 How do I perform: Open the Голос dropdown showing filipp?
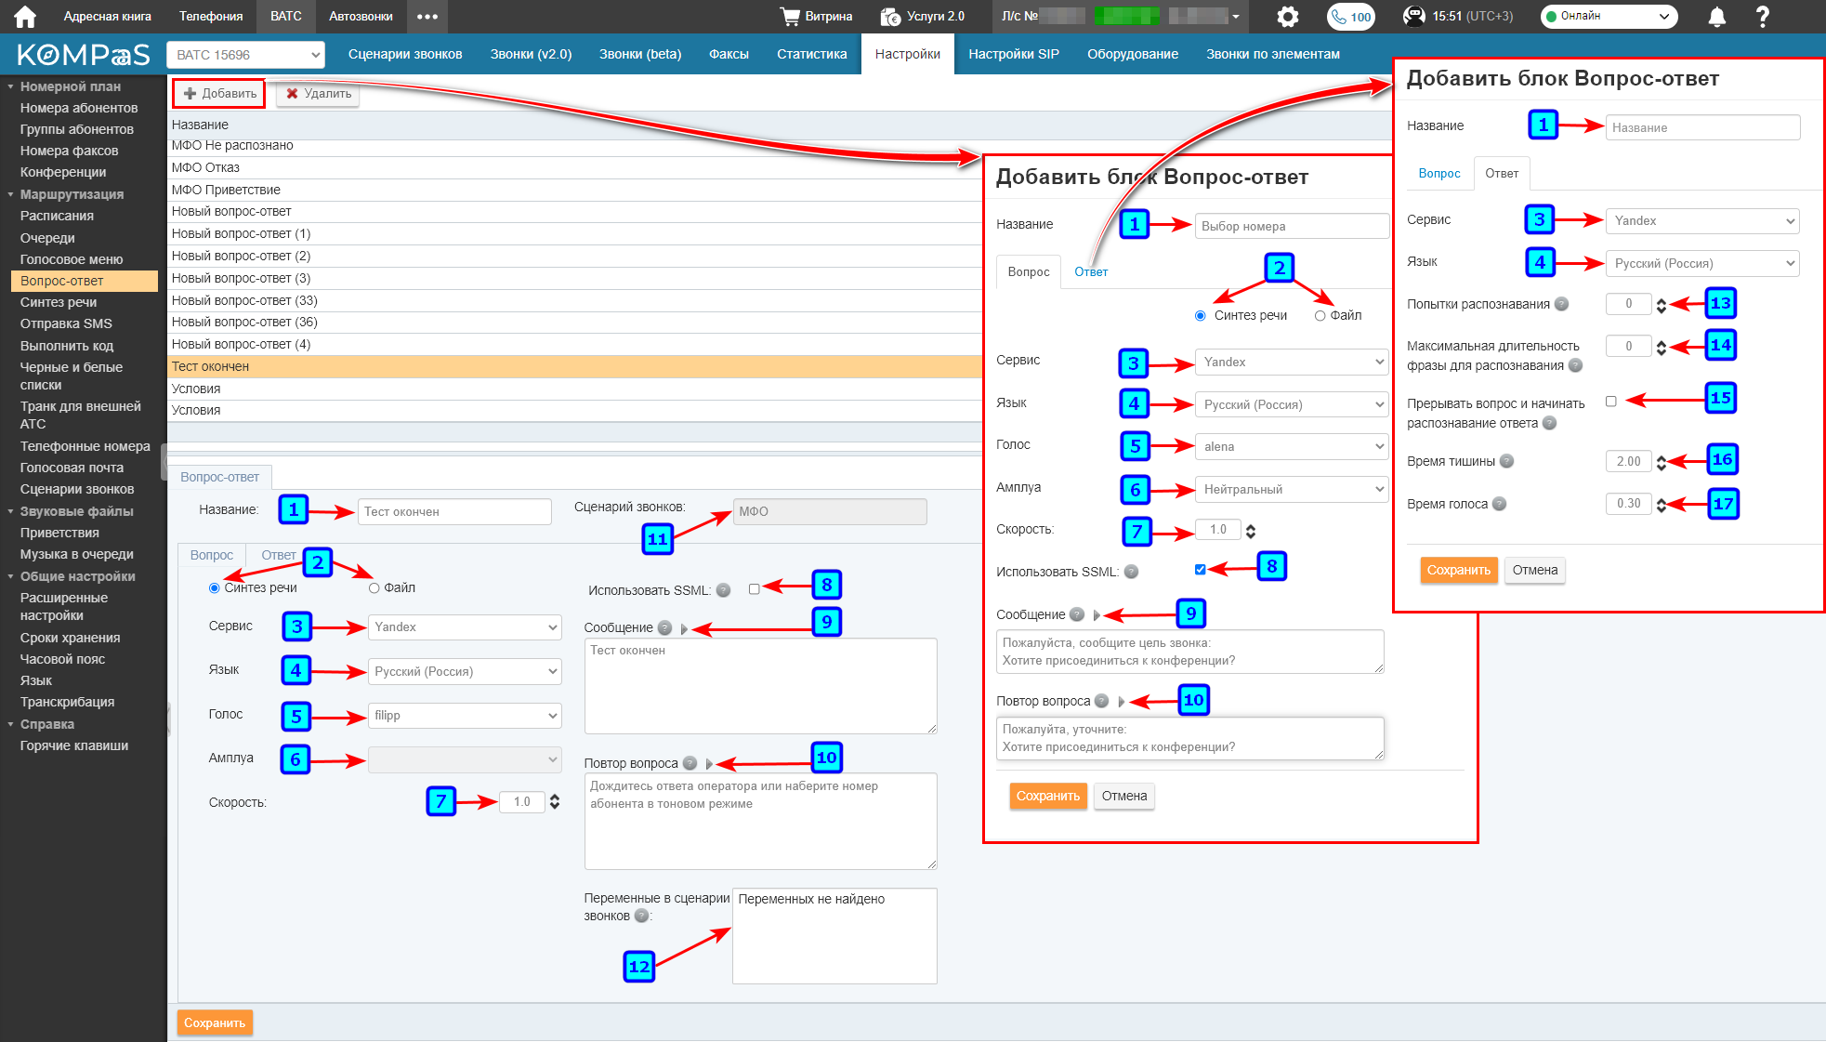465,715
